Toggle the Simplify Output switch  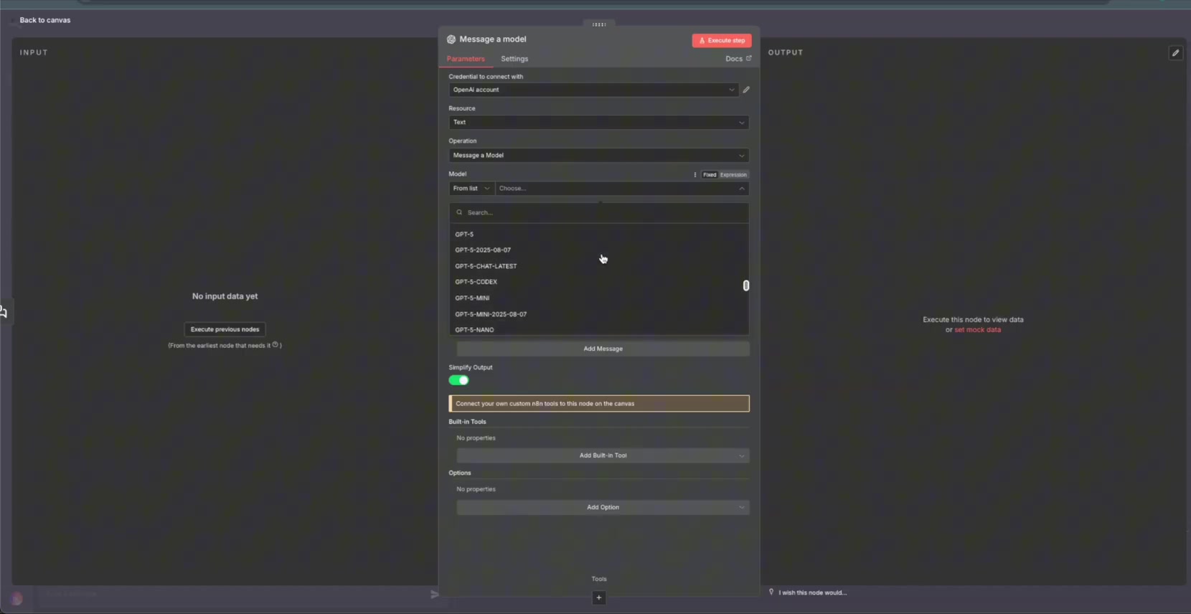[458, 380]
